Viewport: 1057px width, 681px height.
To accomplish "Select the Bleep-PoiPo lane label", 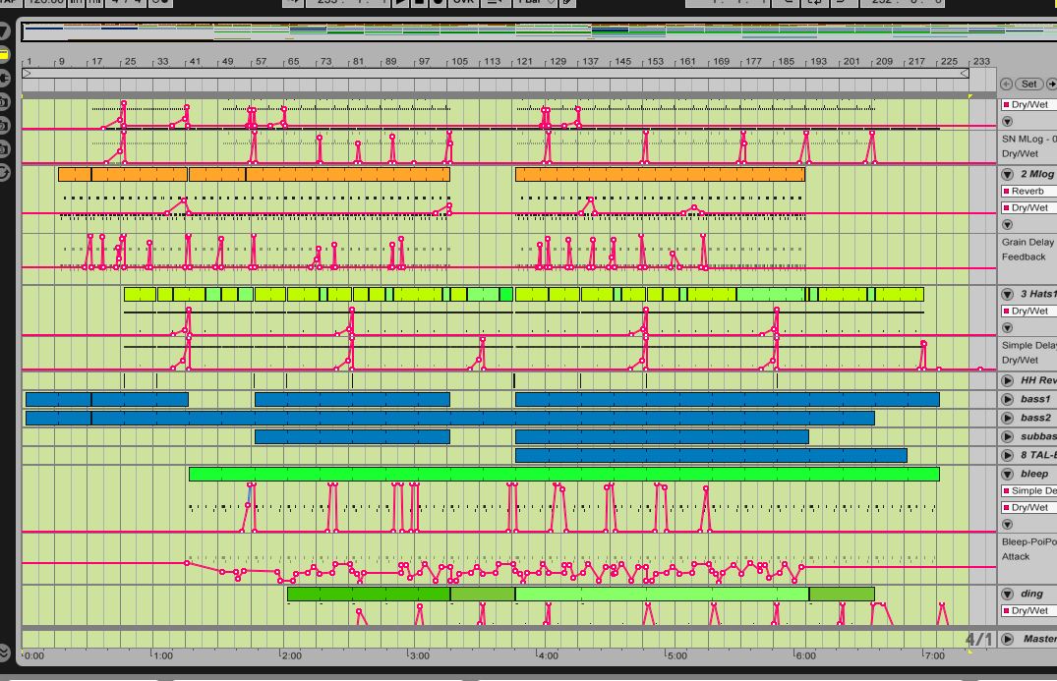I will tap(1028, 541).
